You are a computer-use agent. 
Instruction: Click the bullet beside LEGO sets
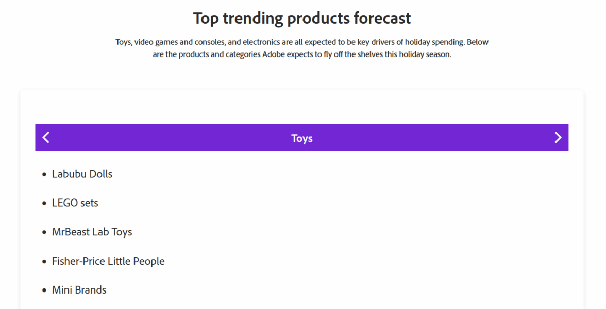[x=44, y=204]
